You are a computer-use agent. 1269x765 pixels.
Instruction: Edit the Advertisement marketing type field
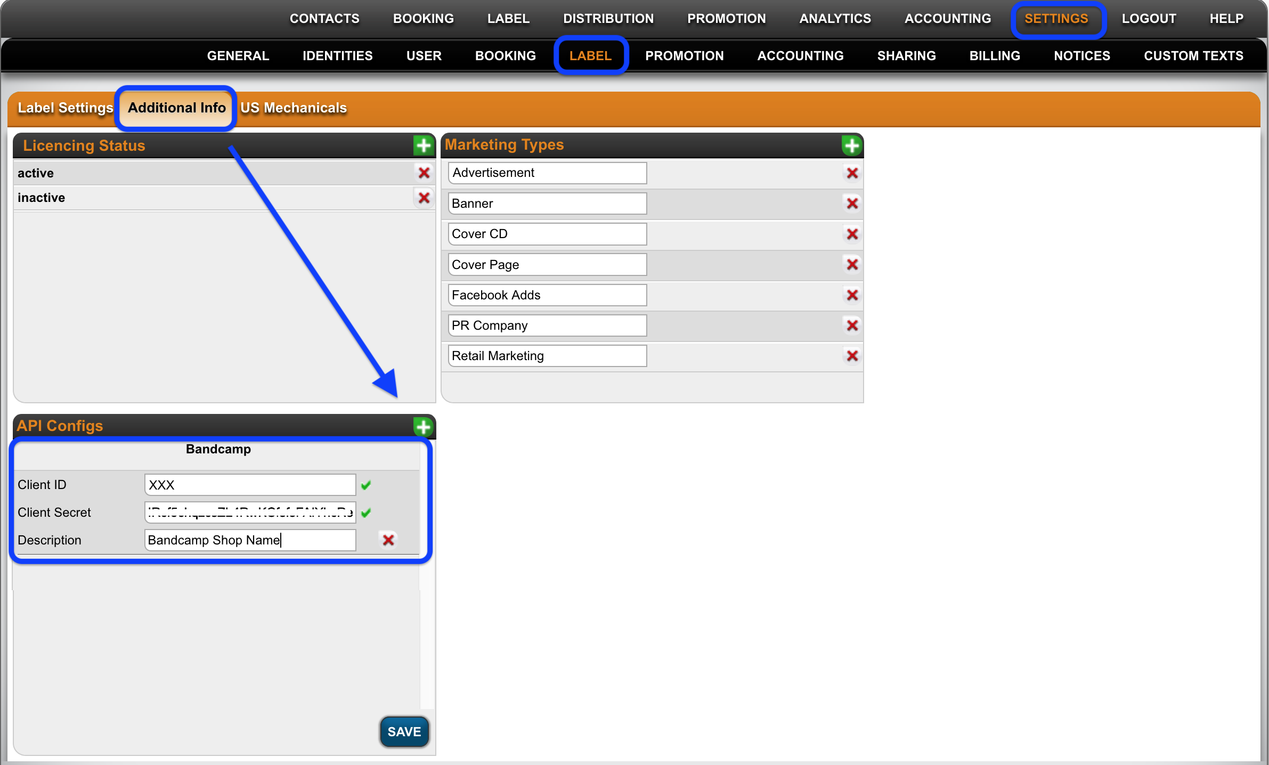click(x=548, y=173)
